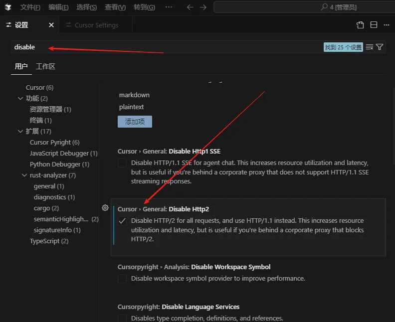The width and height of the screenshot is (395, 322).
Task: Open the 查看(V) menu
Action: point(115,7)
